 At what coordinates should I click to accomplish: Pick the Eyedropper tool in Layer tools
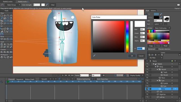click(x=11, y=47)
